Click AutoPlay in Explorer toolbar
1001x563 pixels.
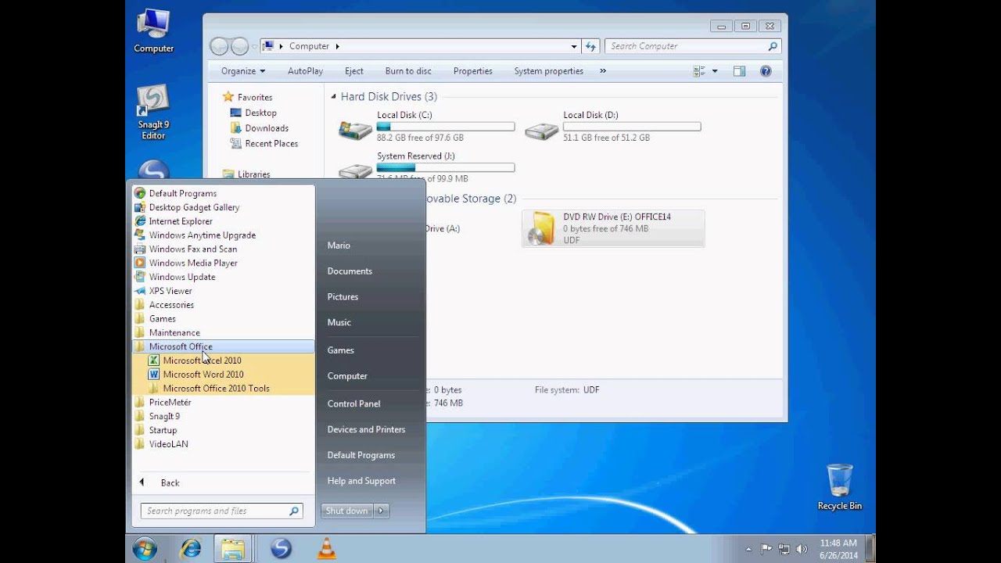(x=305, y=71)
